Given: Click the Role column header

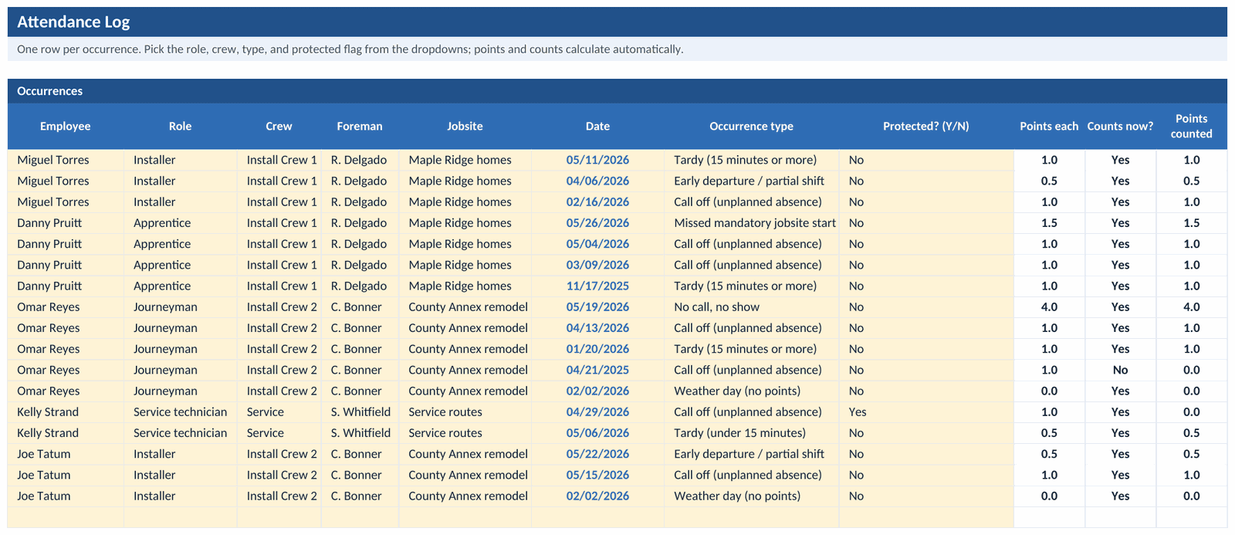Looking at the screenshot, I should point(180,126).
